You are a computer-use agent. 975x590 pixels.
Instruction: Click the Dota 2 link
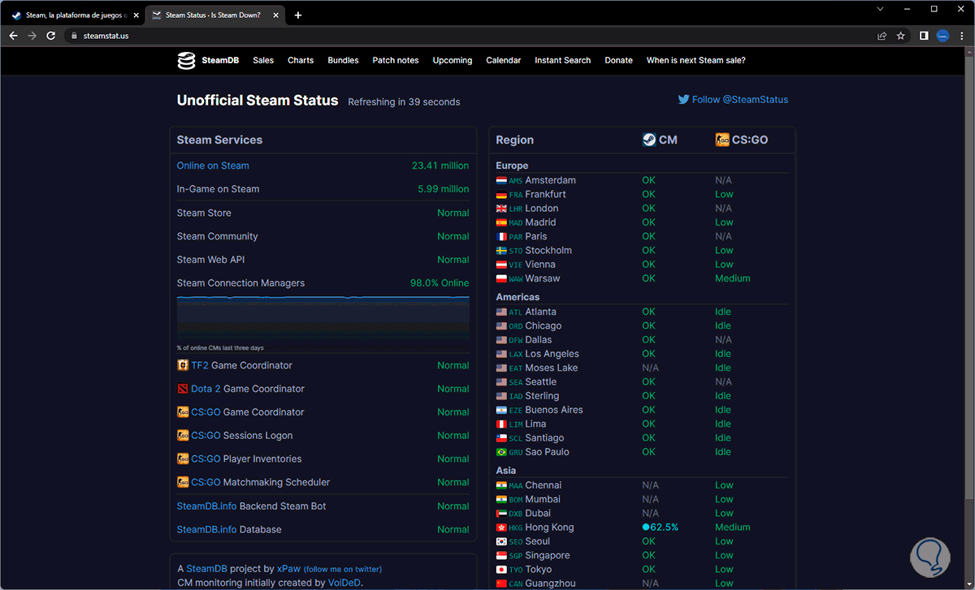(x=206, y=389)
